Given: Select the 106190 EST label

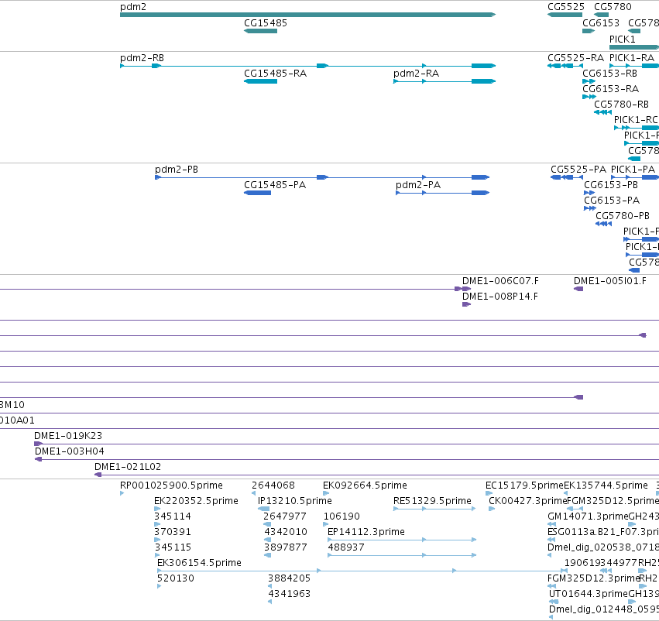Looking at the screenshot, I should pos(342,516).
